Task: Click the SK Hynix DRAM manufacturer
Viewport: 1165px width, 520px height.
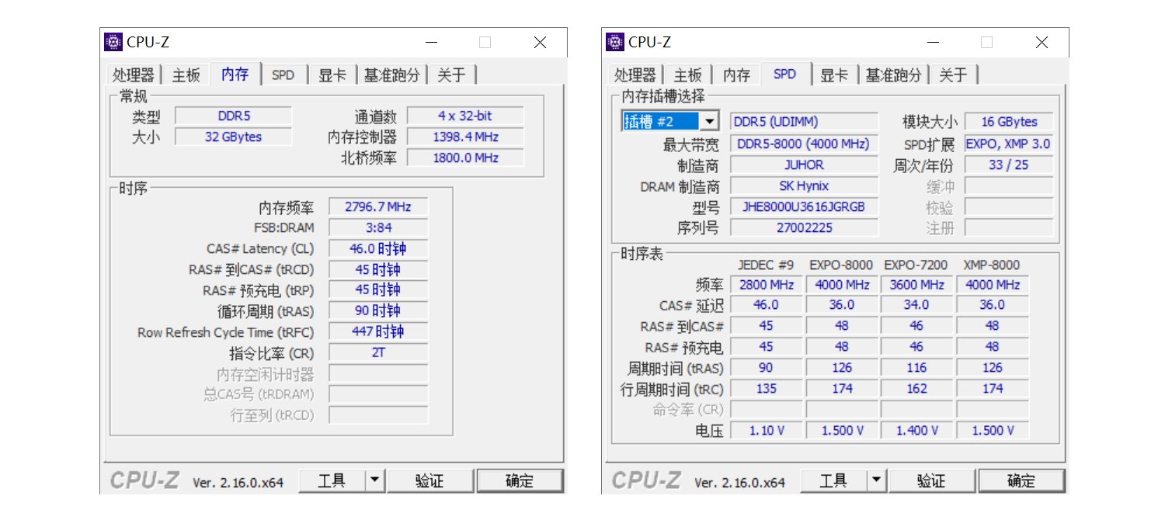Action: point(805,186)
